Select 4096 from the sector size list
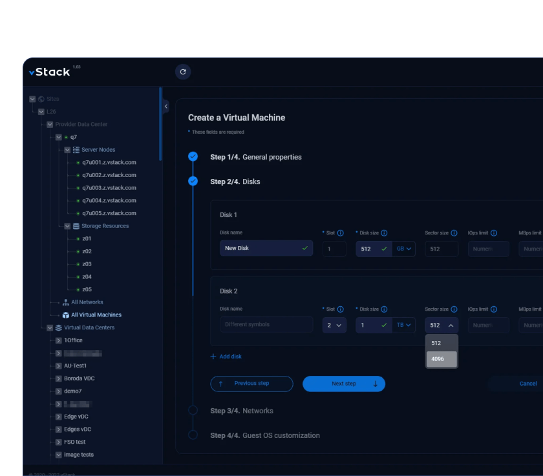 (441, 359)
